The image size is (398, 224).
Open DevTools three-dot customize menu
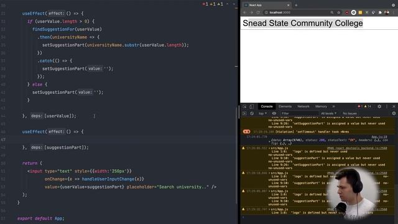[387, 106]
